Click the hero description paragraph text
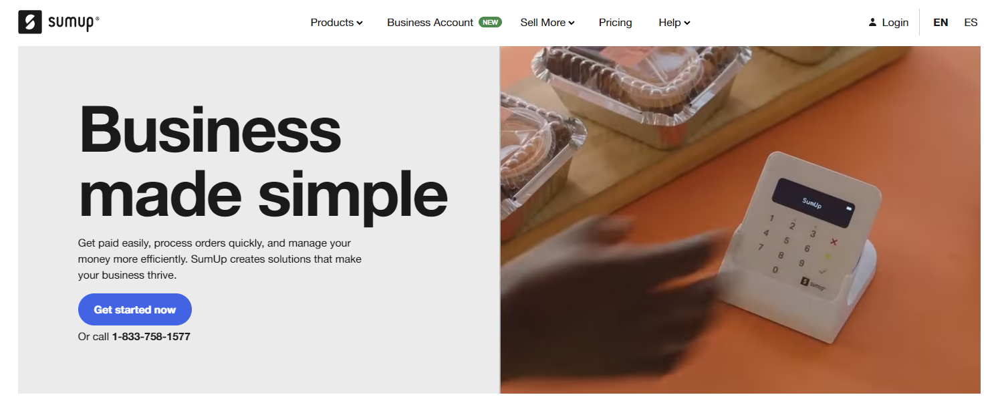The width and height of the screenshot is (1002, 409). 220,259
